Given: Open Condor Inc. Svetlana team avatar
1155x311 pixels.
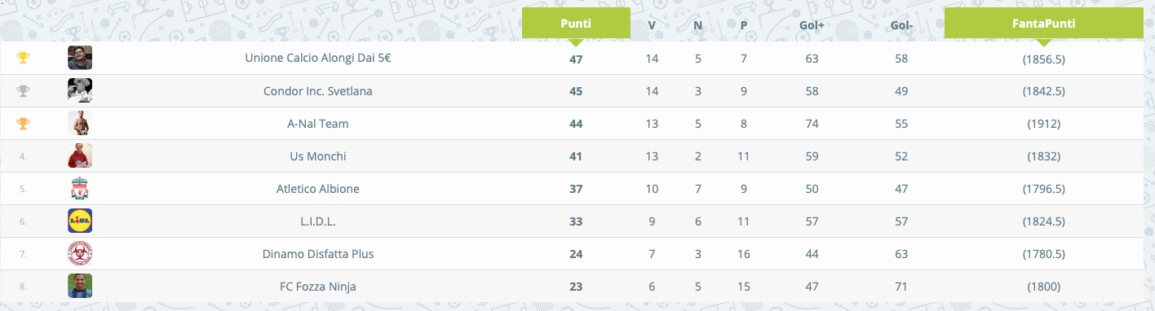Looking at the screenshot, I should point(80,90).
